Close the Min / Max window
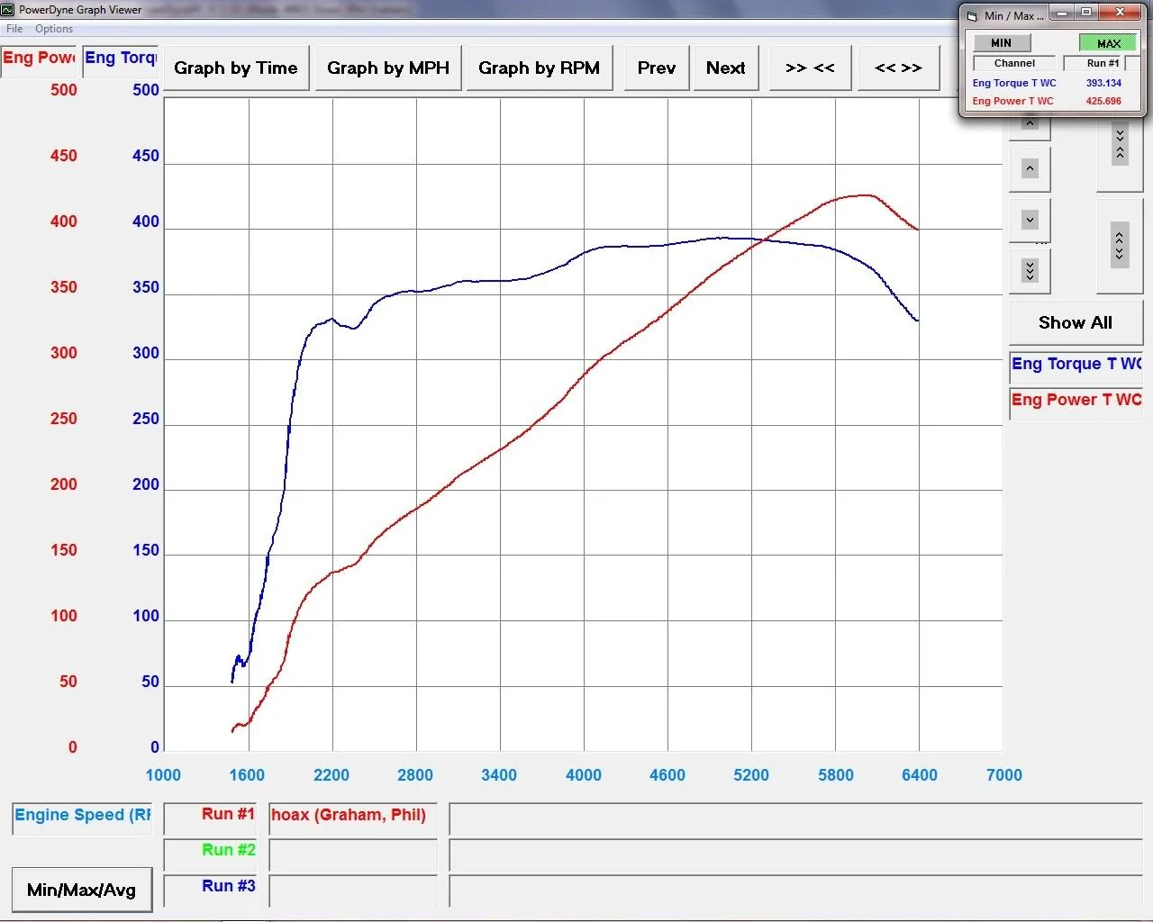 pos(1120,13)
